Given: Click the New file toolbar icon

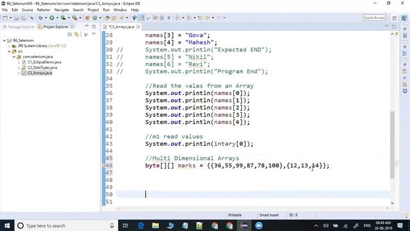Looking at the screenshot, I should [5, 18].
